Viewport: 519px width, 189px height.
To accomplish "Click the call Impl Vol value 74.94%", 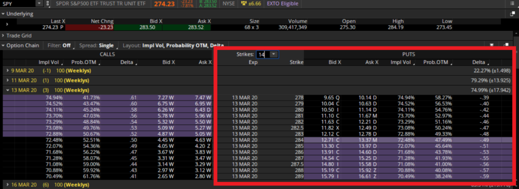I will coord(53,98).
